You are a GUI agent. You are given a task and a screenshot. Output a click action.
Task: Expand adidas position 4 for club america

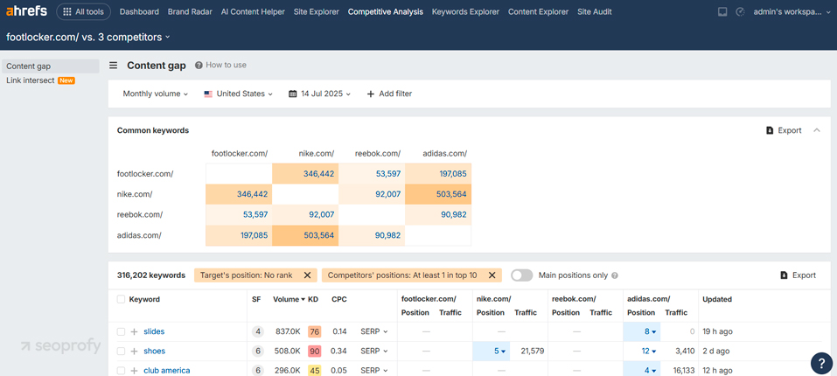tap(649, 371)
